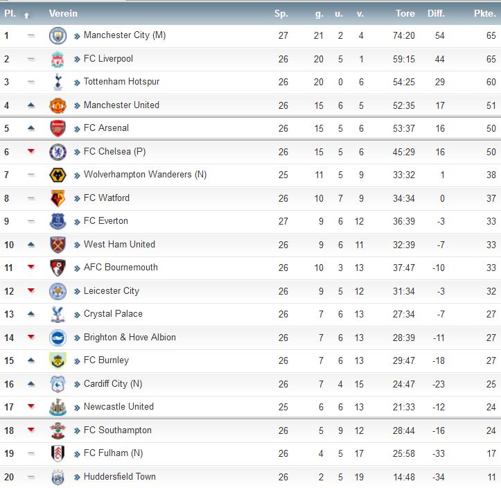The height and width of the screenshot is (488, 501).
Task: Open the Brighton & Hove Albion link
Action: [130, 338]
